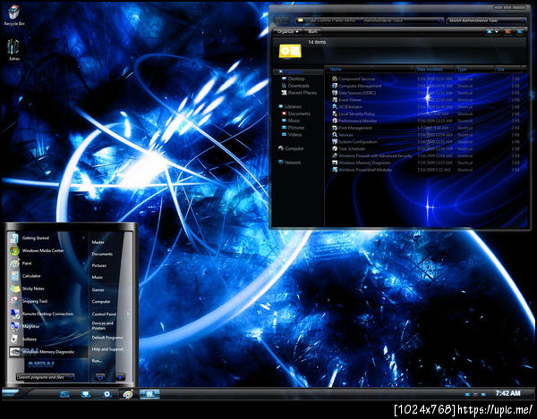Open Games from Start menu

[x=98, y=289]
